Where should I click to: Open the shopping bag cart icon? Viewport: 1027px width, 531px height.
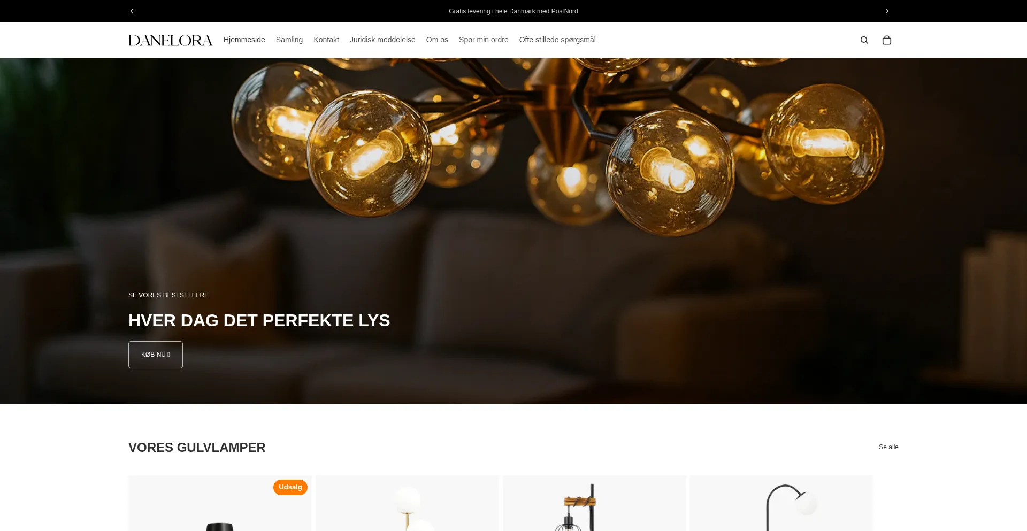886,40
